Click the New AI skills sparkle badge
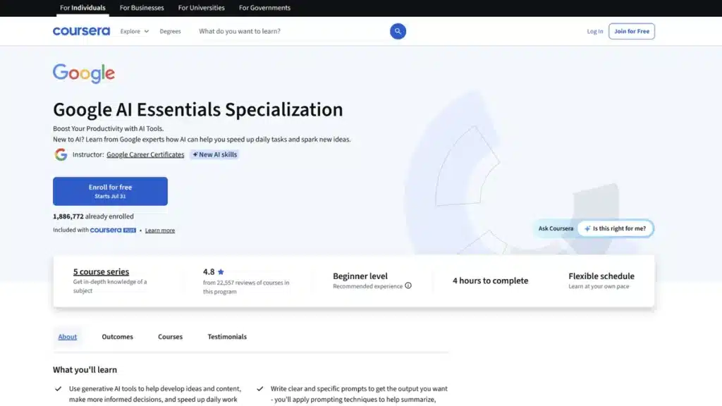Image resolution: width=722 pixels, height=406 pixels. click(x=214, y=154)
